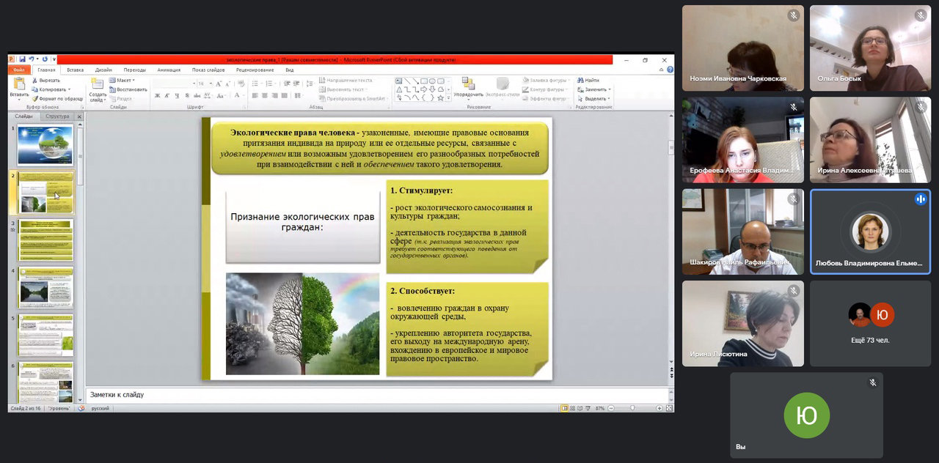Image resolution: width=939 pixels, height=463 pixels.
Task: Click the Save icon in quick access toolbar
Action: click(x=23, y=59)
